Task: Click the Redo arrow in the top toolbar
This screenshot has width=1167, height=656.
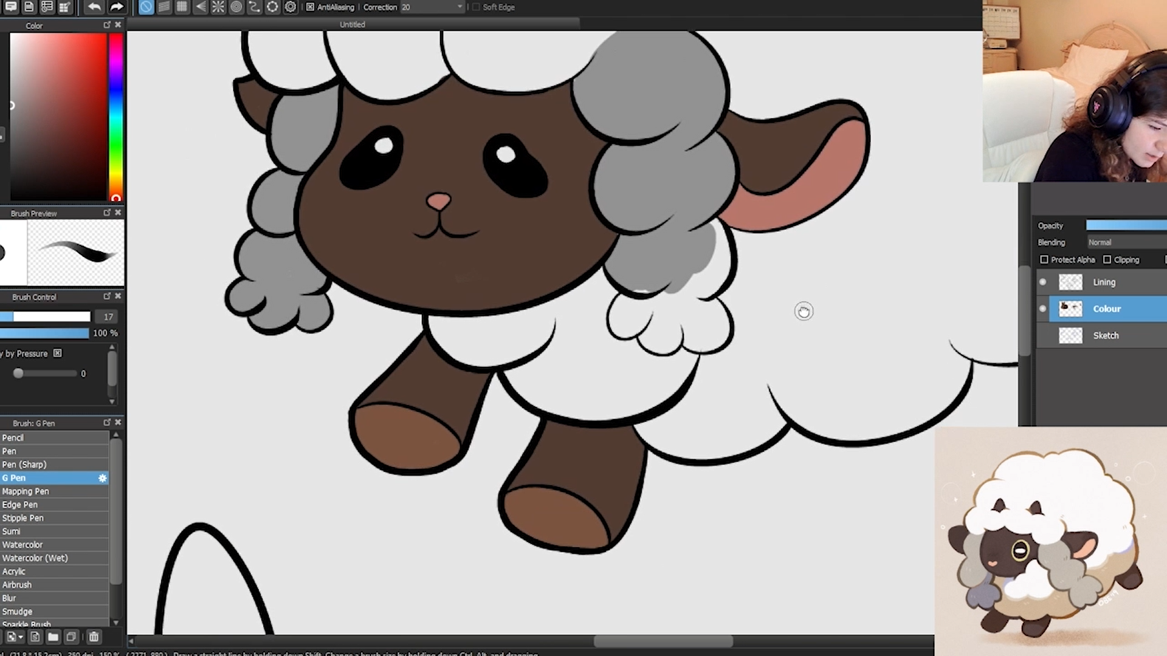Action: 117,7
